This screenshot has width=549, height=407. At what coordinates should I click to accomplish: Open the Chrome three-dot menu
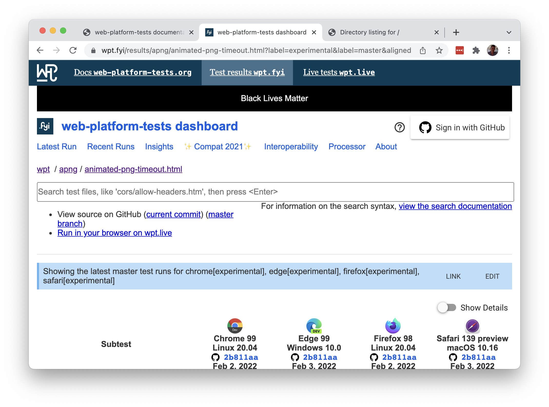(509, 50)
